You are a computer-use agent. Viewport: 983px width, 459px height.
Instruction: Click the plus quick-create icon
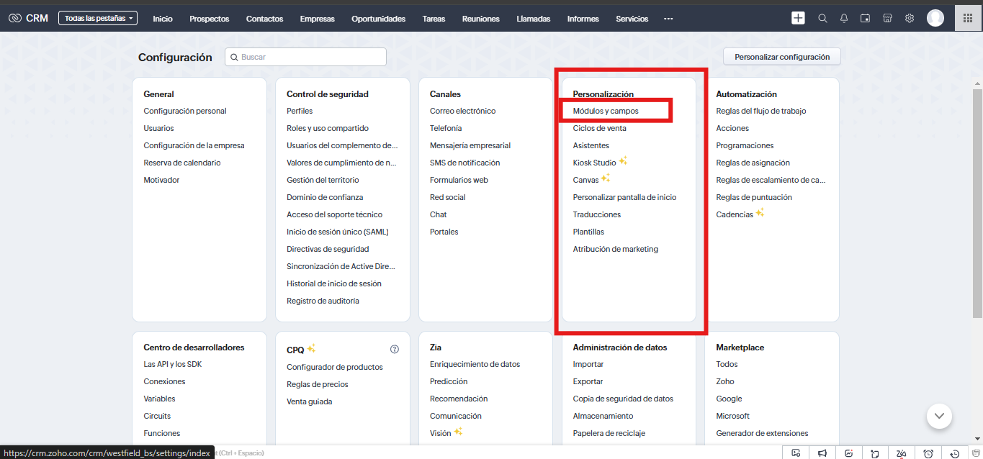798,18
